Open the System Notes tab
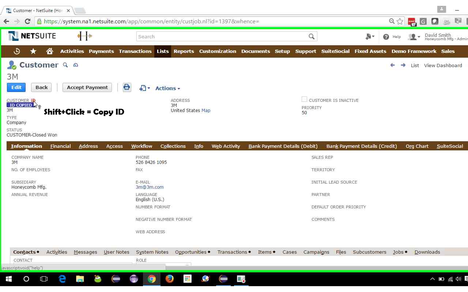Viewport: 468px width, 292px height. [x=152, y=252]
